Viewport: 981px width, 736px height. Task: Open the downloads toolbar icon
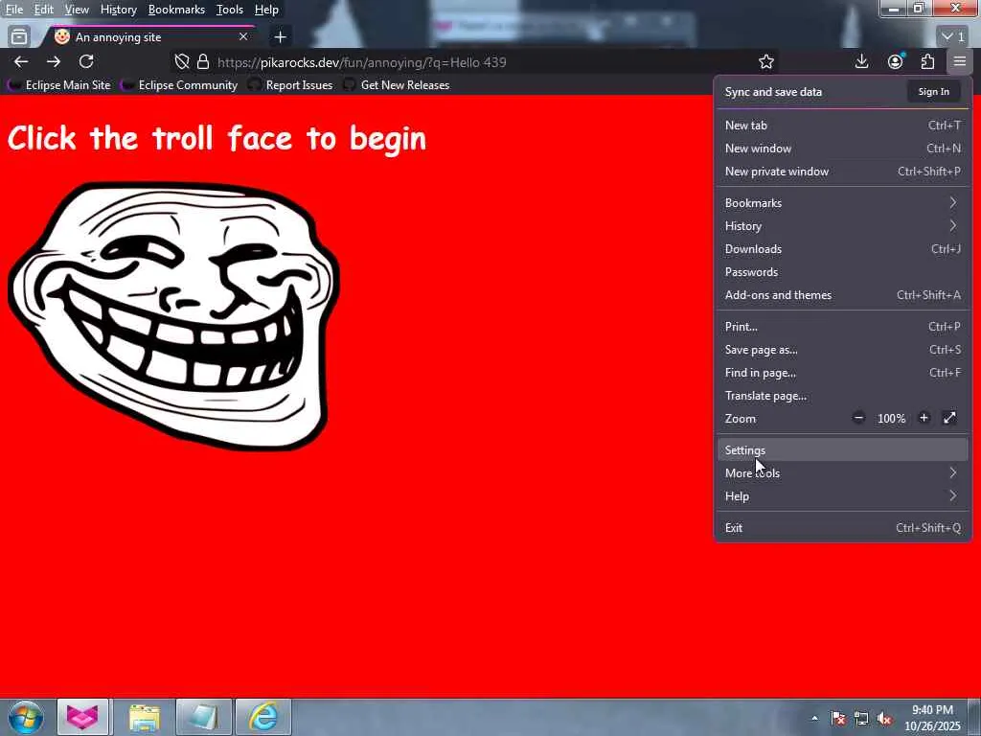point(861,61)
